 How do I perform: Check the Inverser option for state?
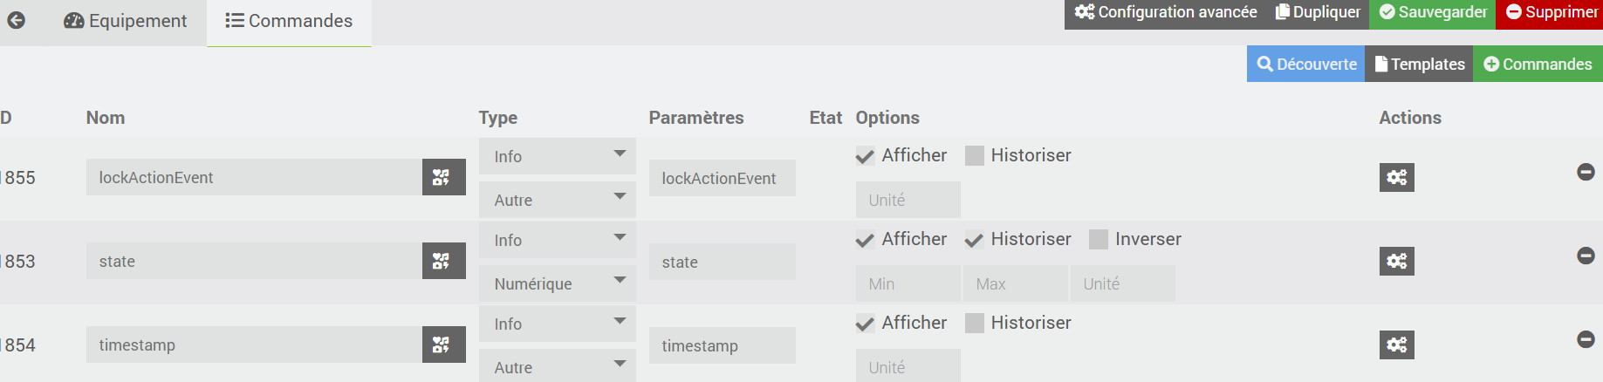coord(1099,239)
